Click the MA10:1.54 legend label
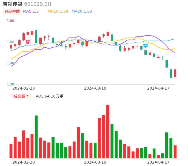Image resolution: width=188 pixels, height=166 pixels. coord(58,12)
